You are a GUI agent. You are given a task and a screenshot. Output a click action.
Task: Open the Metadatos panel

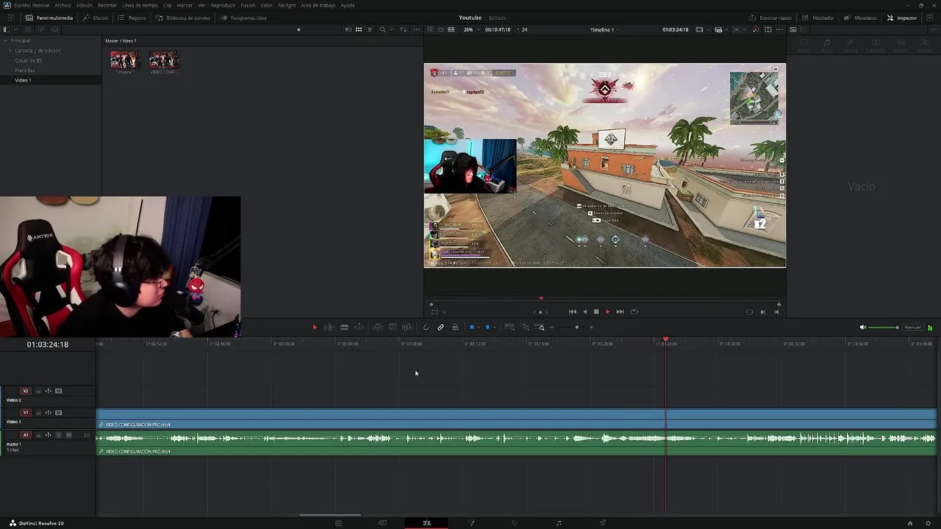point(860,18)
